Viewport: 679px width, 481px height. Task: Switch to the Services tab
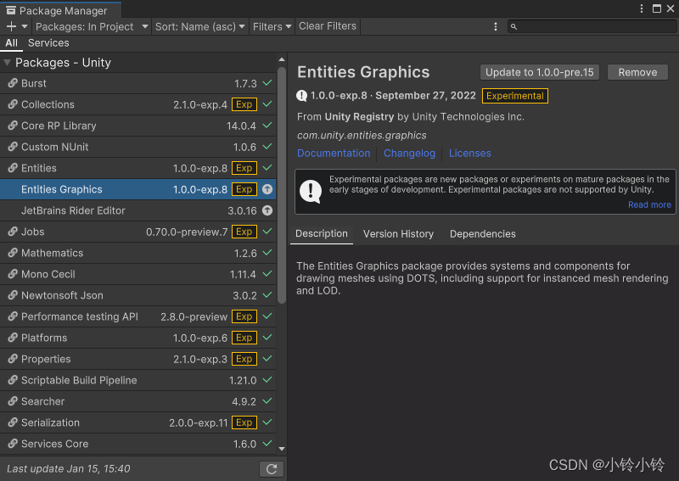point(48,43)
